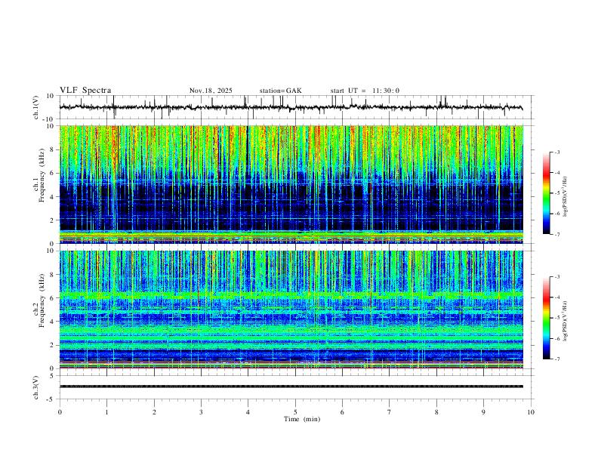Viewport: 598px width, 462px height.
Task: Click the ch.1 spectrogram panel
Action: pyautogui.click(x=291, y=184)
